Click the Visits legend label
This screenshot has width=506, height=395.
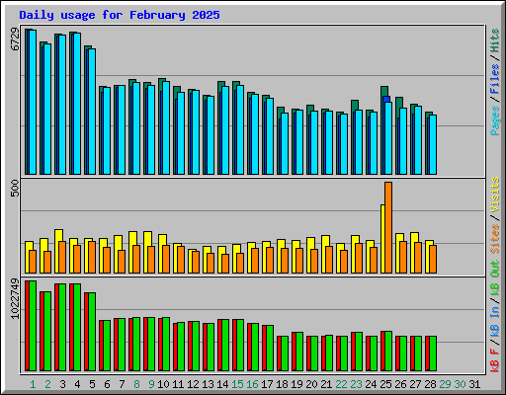[495, 195]
